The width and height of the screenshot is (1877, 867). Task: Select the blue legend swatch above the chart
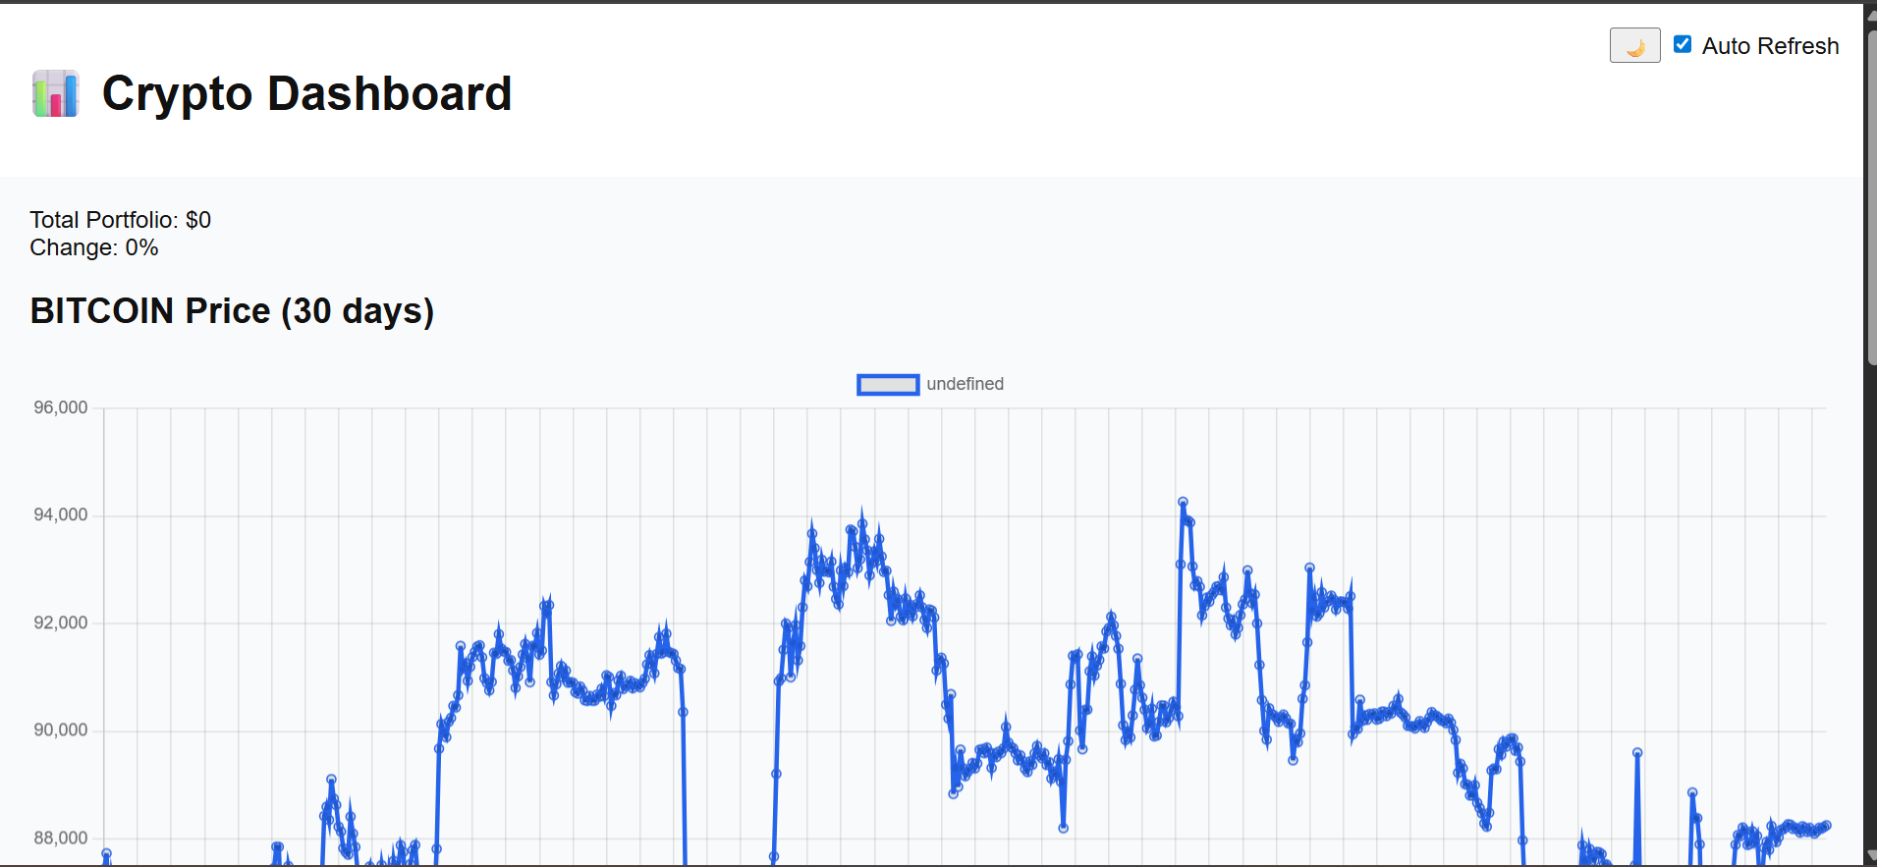887,384
